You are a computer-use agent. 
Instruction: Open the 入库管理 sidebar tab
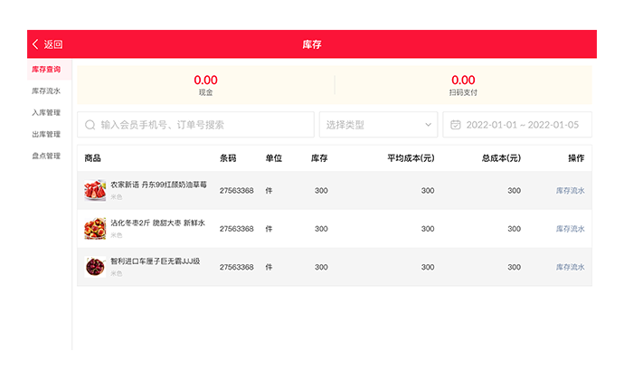point(46,113)
